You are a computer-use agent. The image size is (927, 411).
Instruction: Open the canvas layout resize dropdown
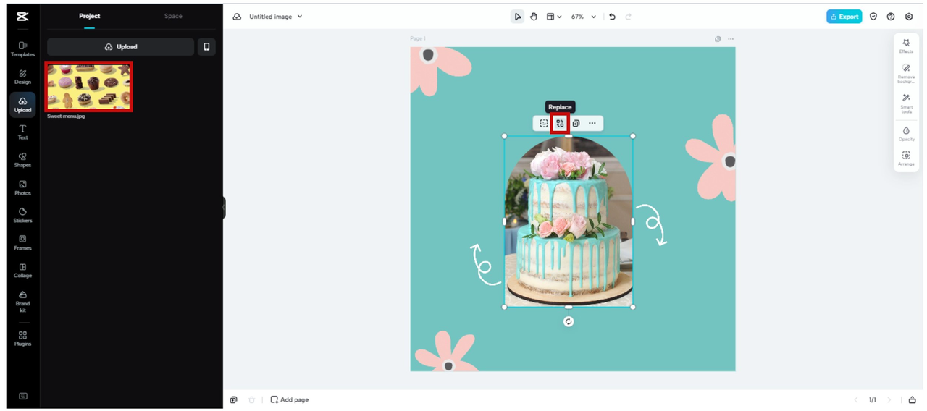pos(554,17)
